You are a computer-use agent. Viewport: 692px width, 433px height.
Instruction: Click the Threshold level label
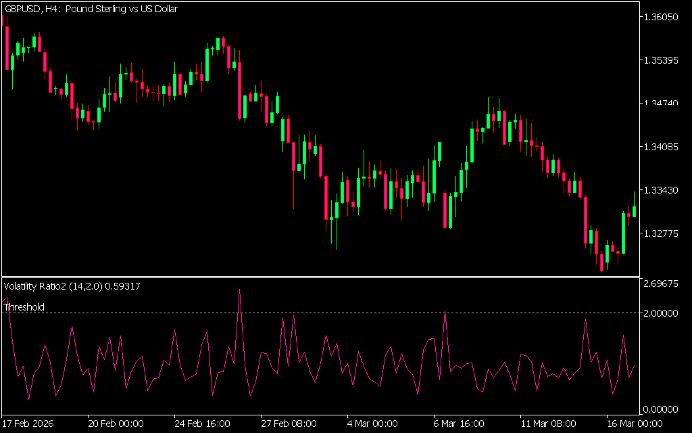click(x=24, y=307)
